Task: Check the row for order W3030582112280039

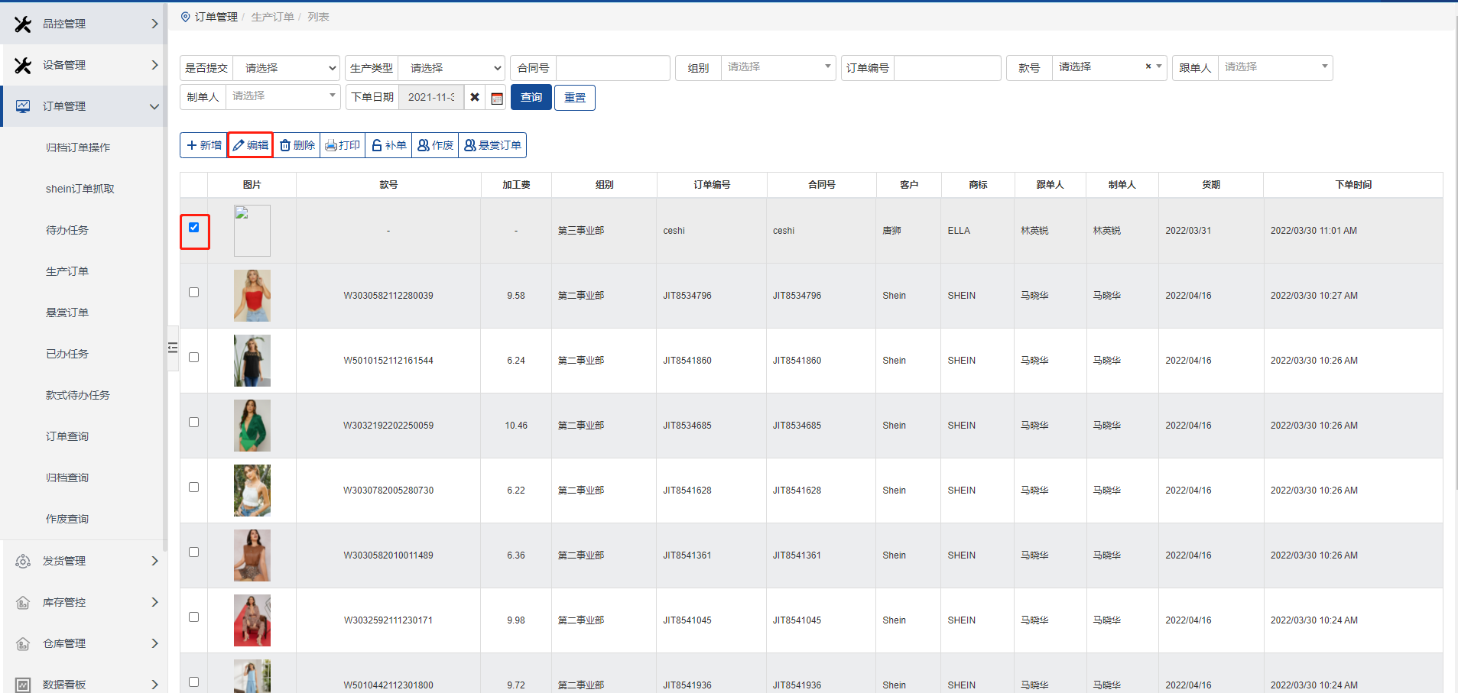Action: [x=193, y=293]
